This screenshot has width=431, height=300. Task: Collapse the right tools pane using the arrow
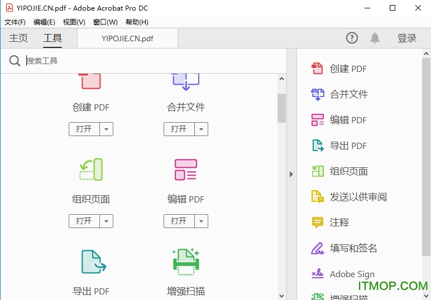(291, 175)
